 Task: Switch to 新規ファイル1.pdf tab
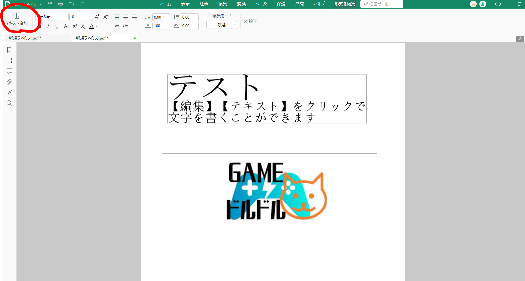pos(38,38)
